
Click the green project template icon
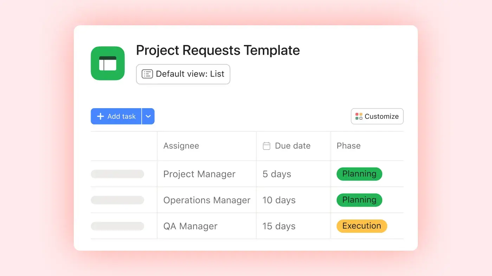[x=108, y=63]
